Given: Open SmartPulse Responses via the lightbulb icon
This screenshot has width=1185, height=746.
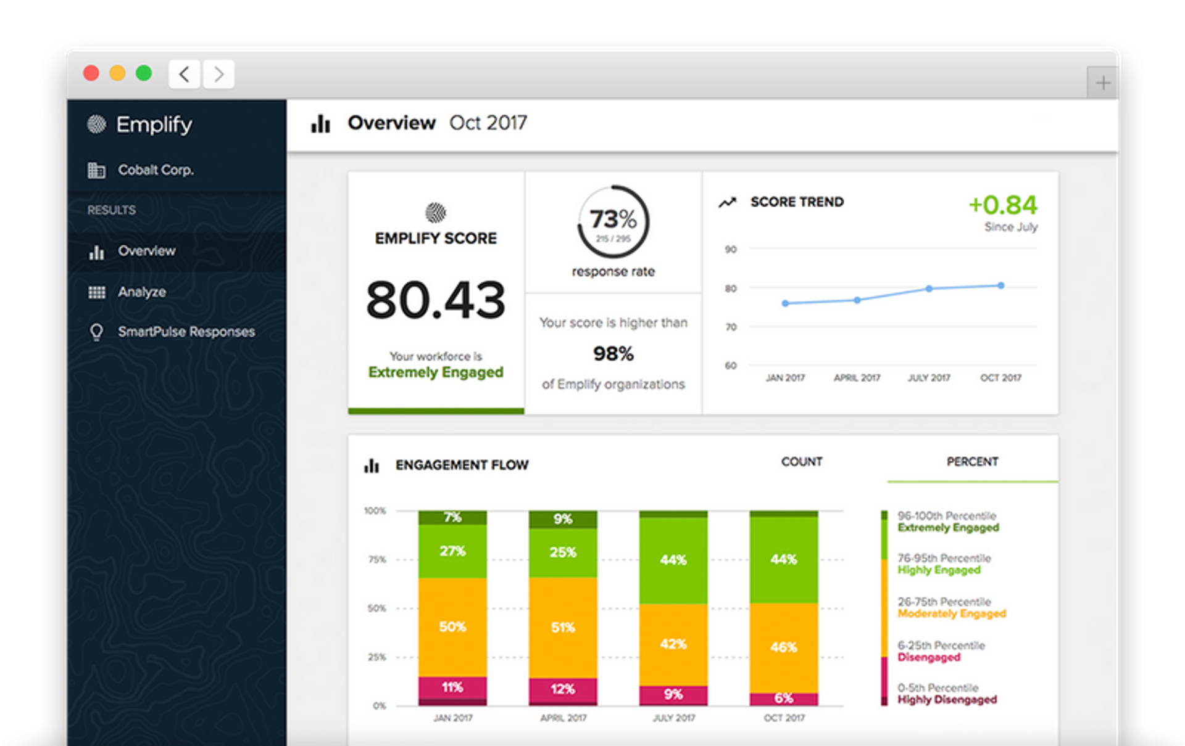Looking at the screenshot, I should [96, 332].
